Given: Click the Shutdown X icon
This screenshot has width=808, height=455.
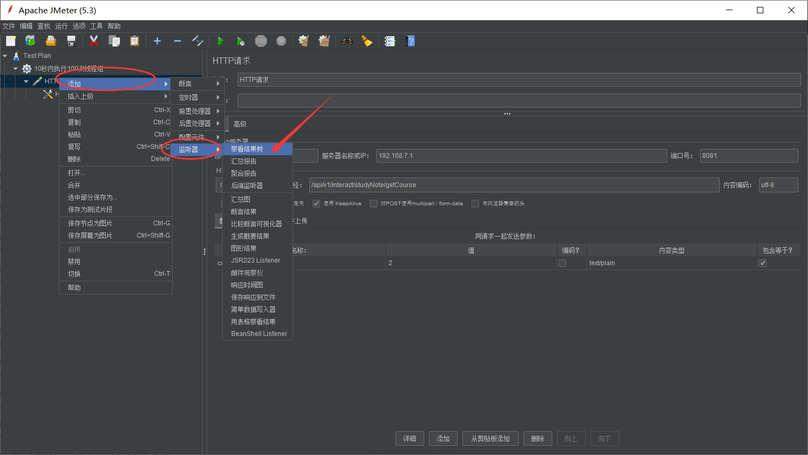Looking at the screenshot, I should tap(281, 41).
